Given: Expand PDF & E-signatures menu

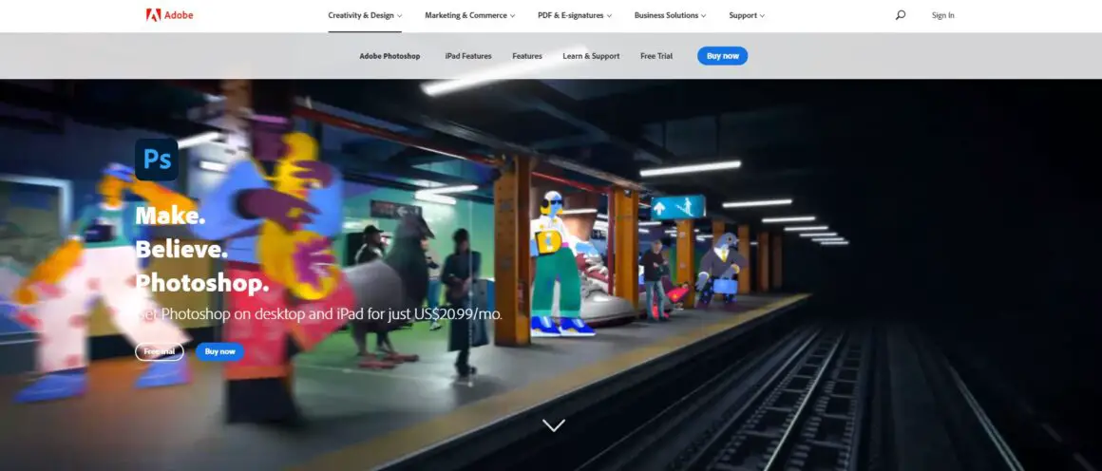Looking at the screenshot, I should coord(574,15).
